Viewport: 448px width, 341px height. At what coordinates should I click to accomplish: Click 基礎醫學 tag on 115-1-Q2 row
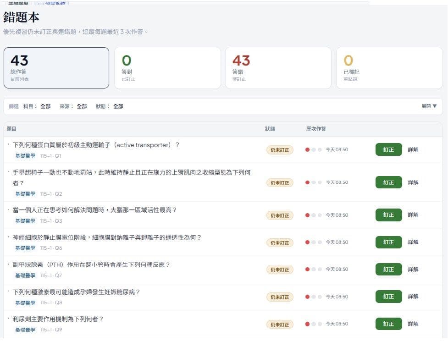pyautogui.click(x=25, y=194)
